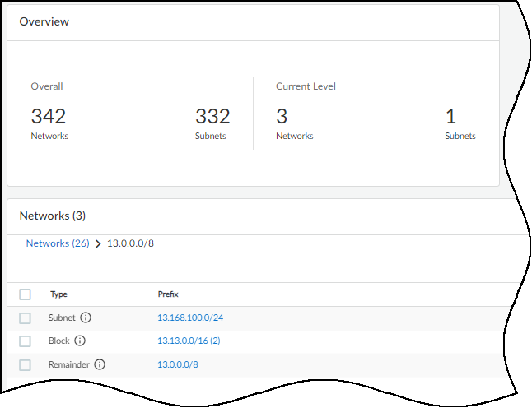
Task: Click the Block type label
Action: click(59, 341)
